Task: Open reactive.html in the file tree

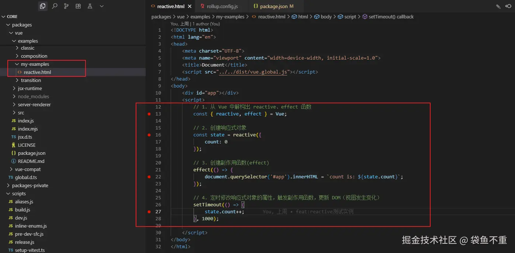Action: (38, 72)
